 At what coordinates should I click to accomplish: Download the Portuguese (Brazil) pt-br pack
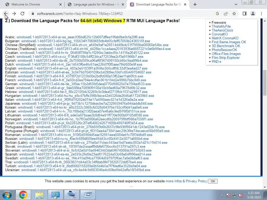click(100, 127)
